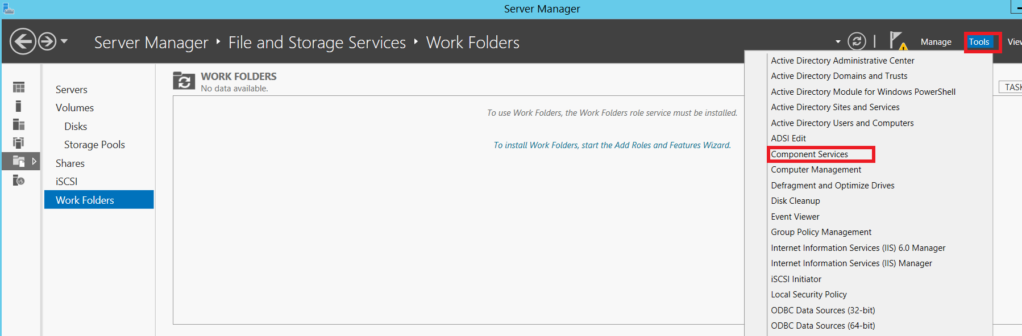Click the All Servers icon in sidebar
The width and height of the screenshot is (1022, 336).
[19, 124]
